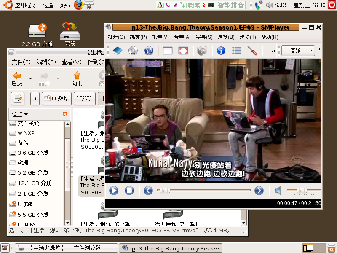Open 位置 menu in top panel
Viewport: 337px width, 253px height.
click(48, 5)
